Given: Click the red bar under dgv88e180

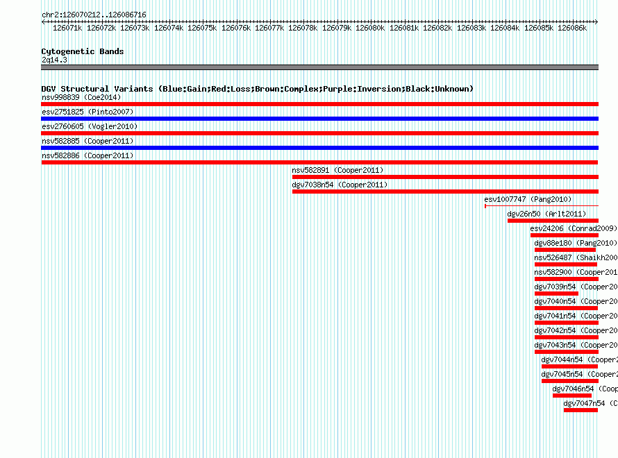Looking at the screenshot, I should click(565, 250).
